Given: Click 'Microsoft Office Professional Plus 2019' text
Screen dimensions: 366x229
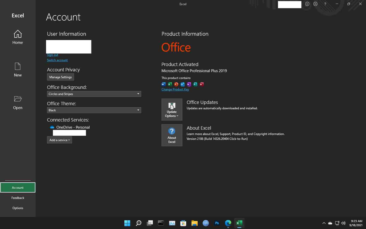Looking at the screenshot, I should pos(194,71).
